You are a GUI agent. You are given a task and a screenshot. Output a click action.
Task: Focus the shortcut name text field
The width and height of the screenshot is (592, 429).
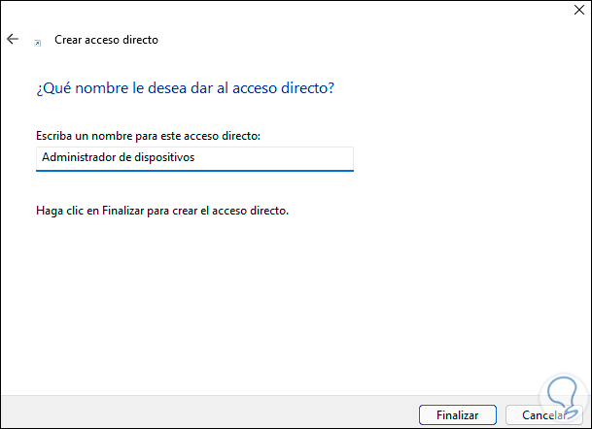point(194,158)
